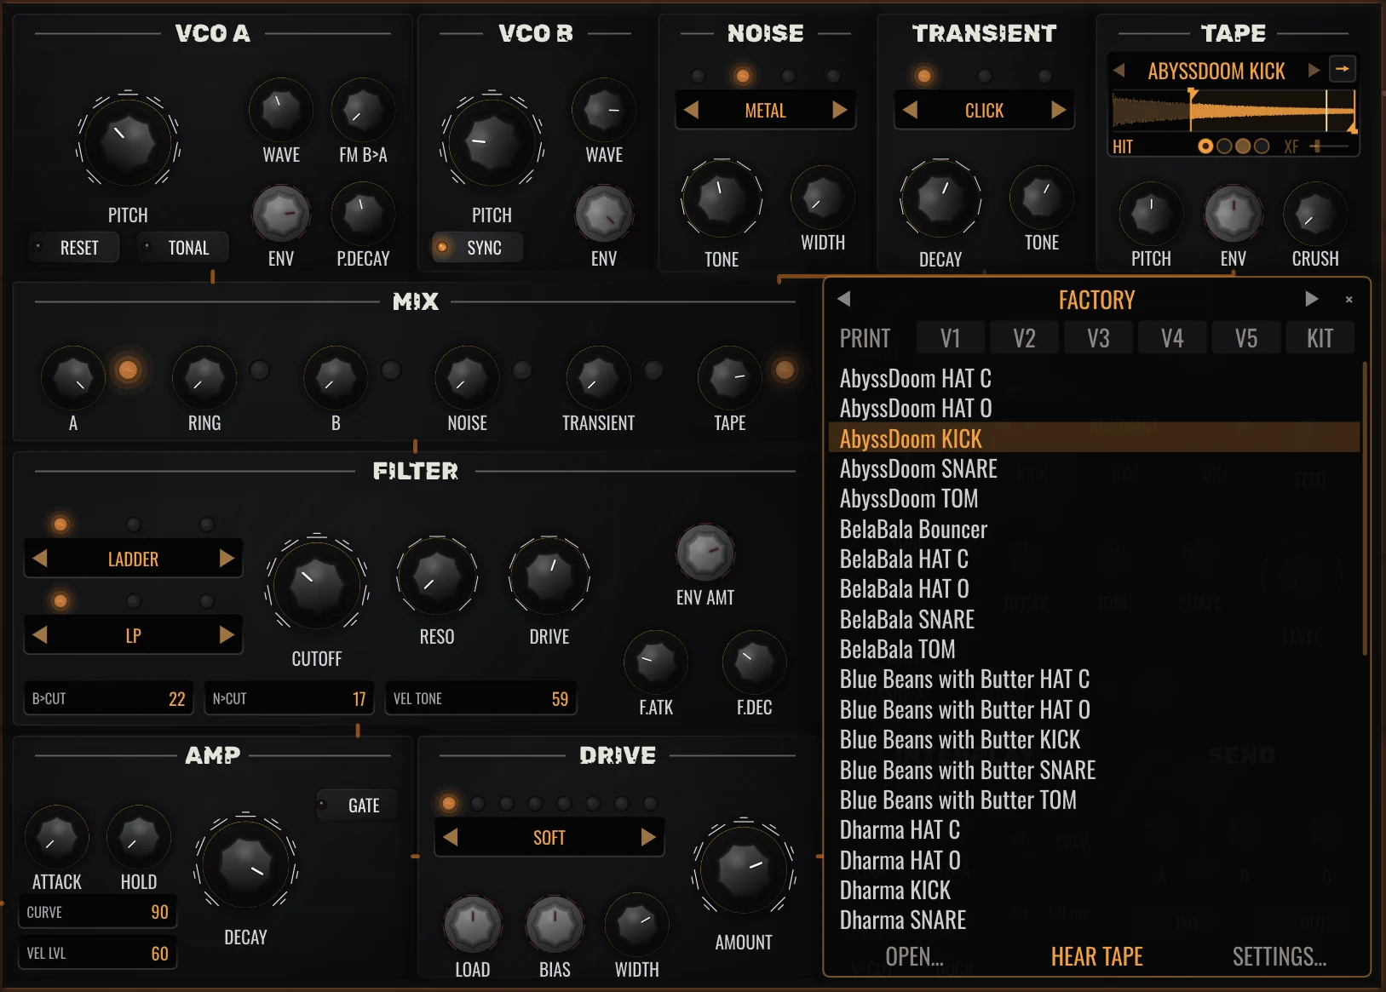Click next filter model arrow beside LADDER
Screen dimensions: 1386x992
coord(227,559)
